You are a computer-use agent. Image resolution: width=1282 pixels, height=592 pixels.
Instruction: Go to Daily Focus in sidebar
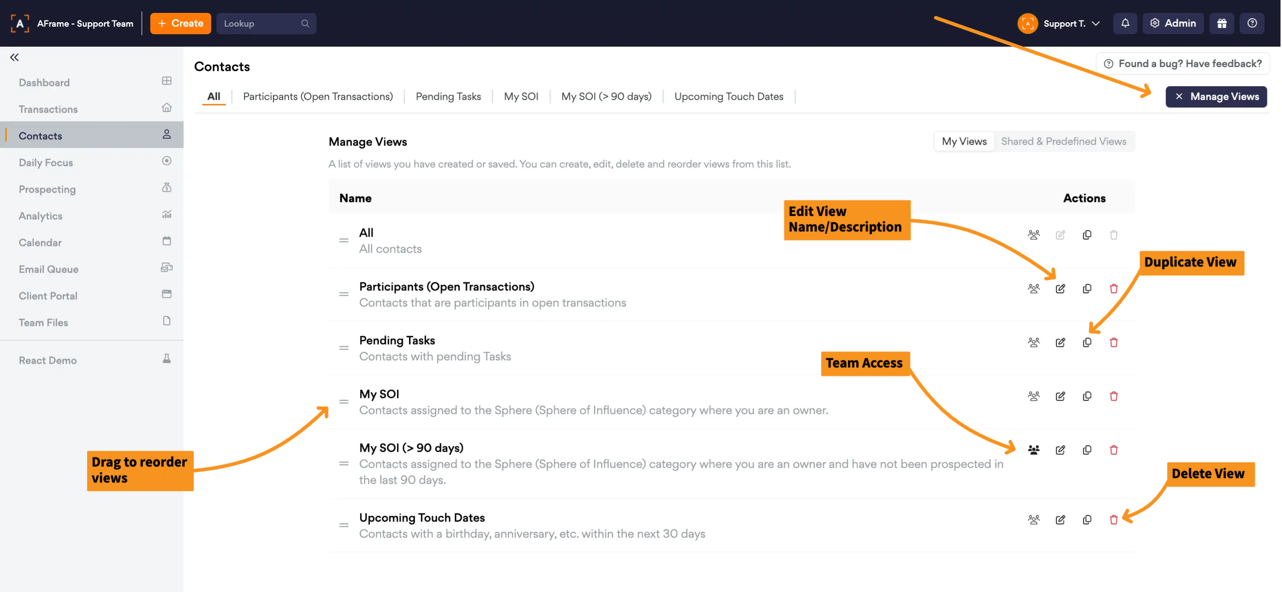pyautogui.click(x=46, y=163)
